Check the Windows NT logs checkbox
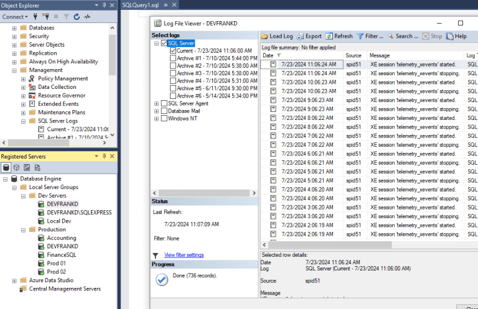478x309 pixels. (164, 118)
